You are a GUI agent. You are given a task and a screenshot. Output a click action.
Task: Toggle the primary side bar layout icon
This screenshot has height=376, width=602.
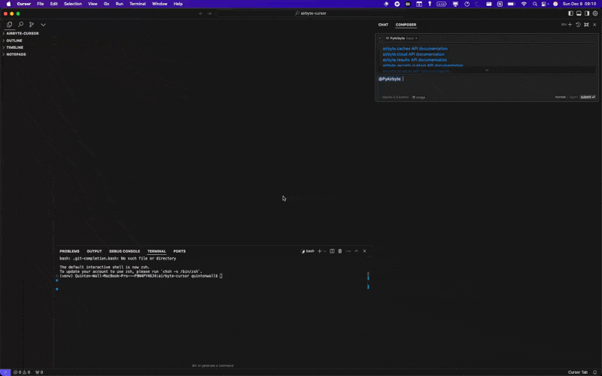570,14
